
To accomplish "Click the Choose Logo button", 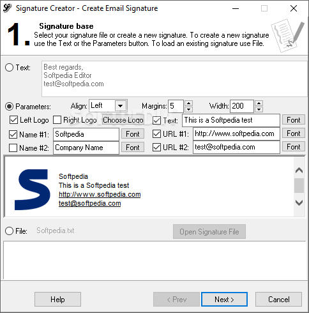I will pos(123,120).
